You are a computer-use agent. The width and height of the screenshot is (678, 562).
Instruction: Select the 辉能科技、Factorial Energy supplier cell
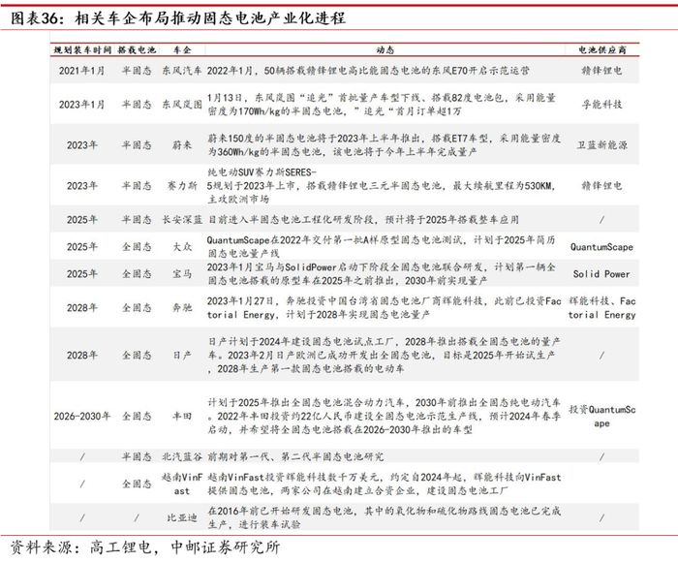[601, 307]
